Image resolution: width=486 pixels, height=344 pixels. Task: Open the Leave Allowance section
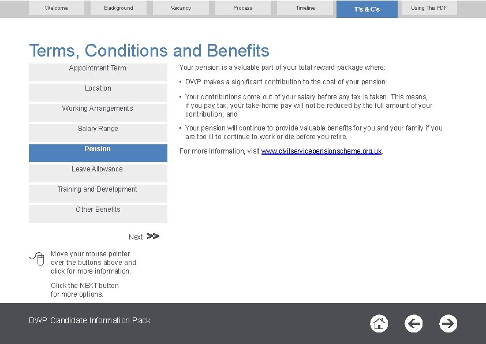click(x=98, y=173)
